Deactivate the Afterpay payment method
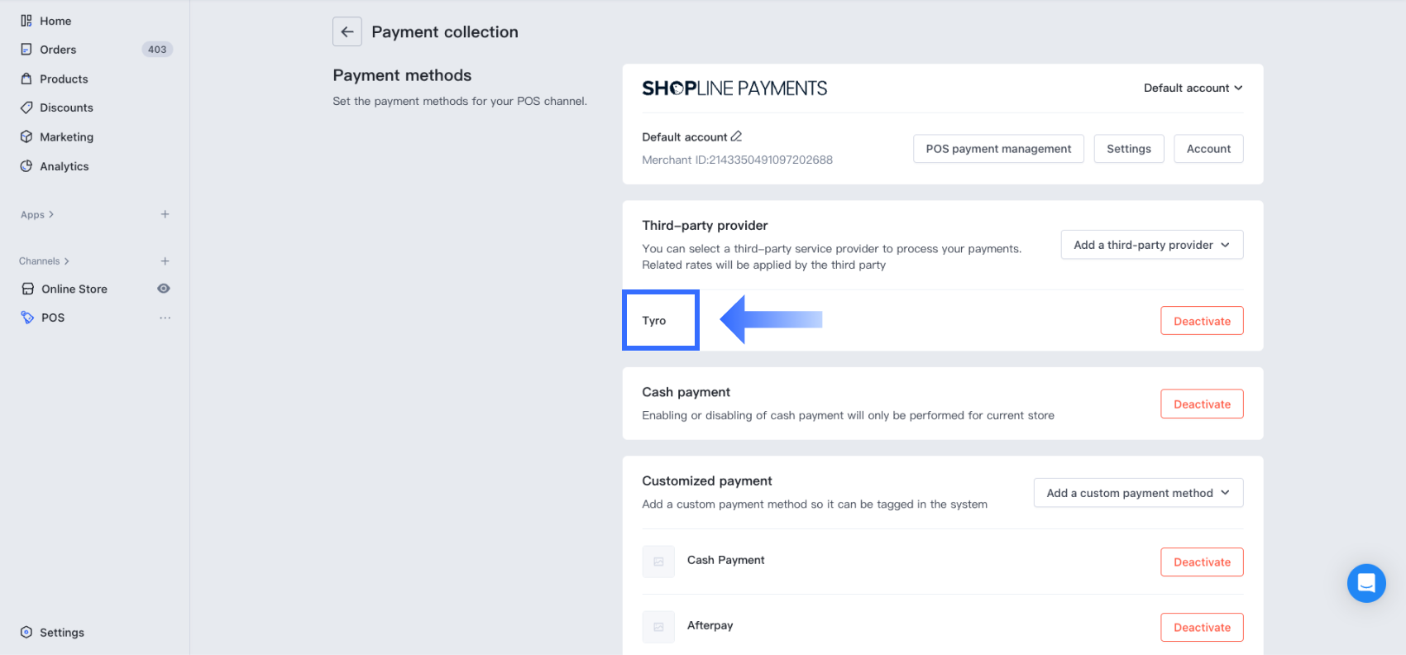Screen dimensions: 1406x655 [1202, 628]
